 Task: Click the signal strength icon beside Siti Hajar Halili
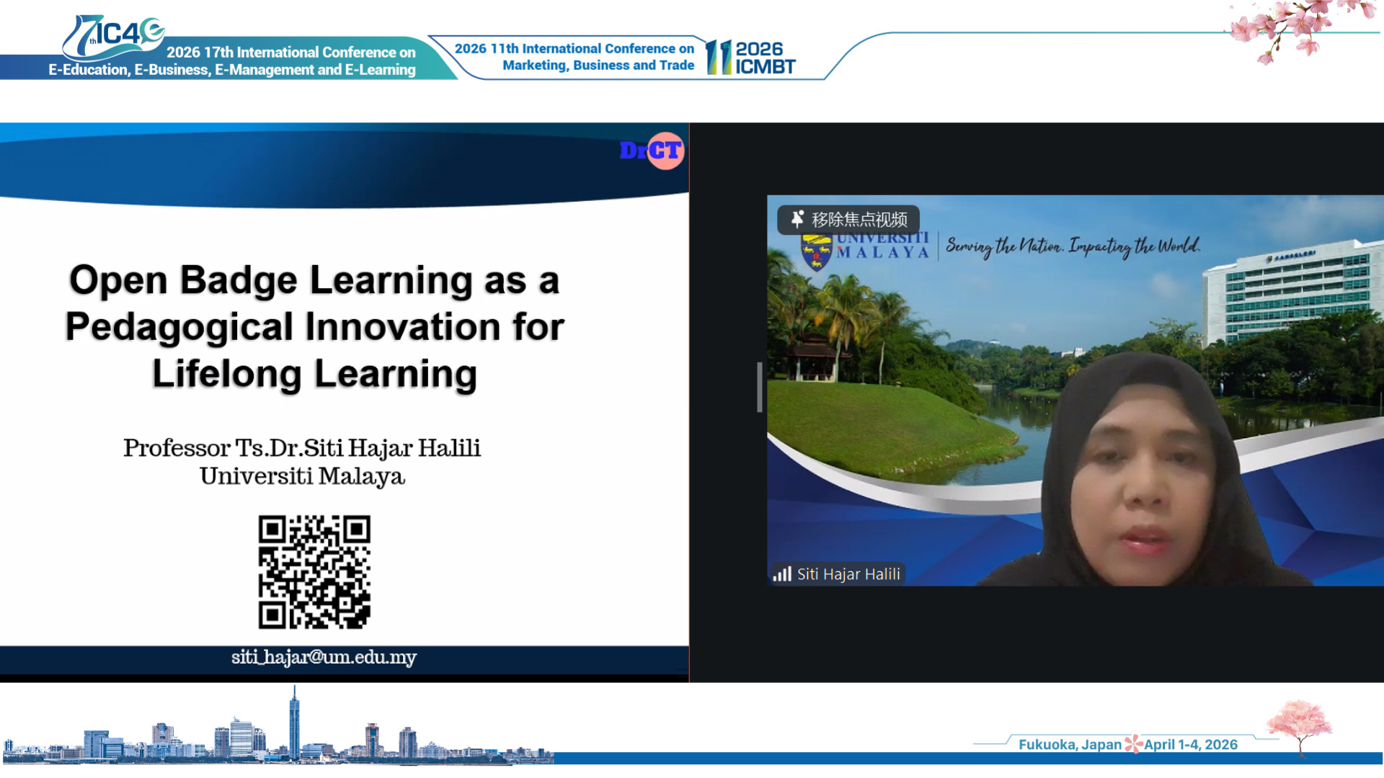(x=782, y=574)
